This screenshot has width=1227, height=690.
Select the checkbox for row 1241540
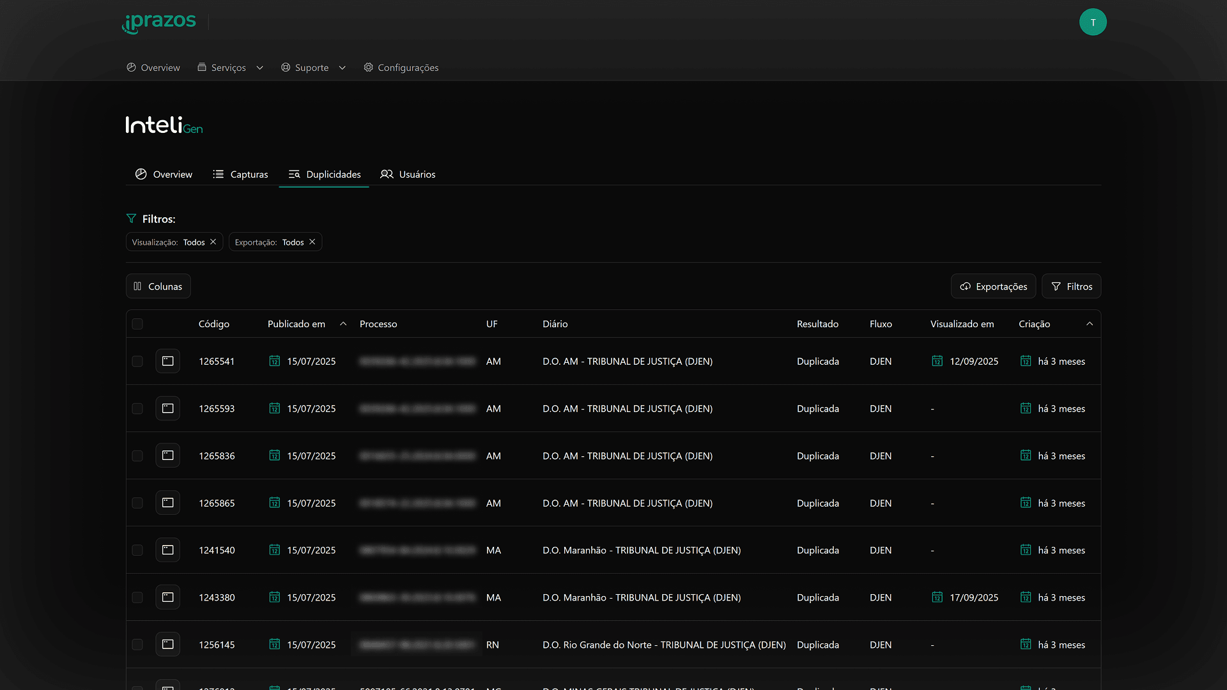(x=137, y=550)
